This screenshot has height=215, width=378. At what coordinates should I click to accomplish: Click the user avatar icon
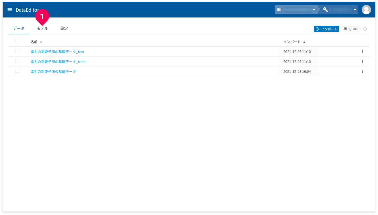pyautogui.click(x=366, y=10)
